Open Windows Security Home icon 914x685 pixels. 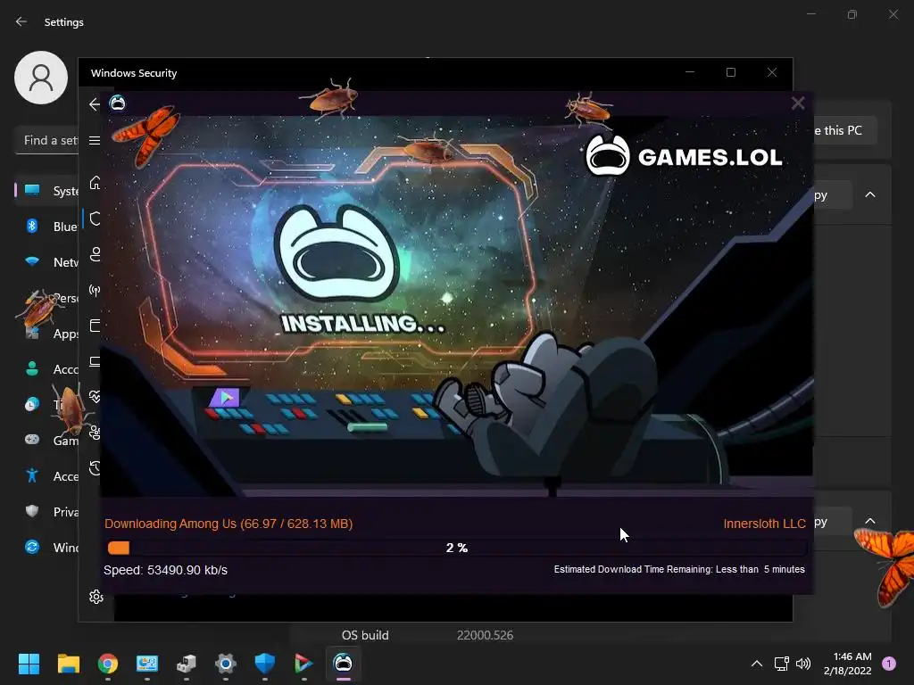95,182
